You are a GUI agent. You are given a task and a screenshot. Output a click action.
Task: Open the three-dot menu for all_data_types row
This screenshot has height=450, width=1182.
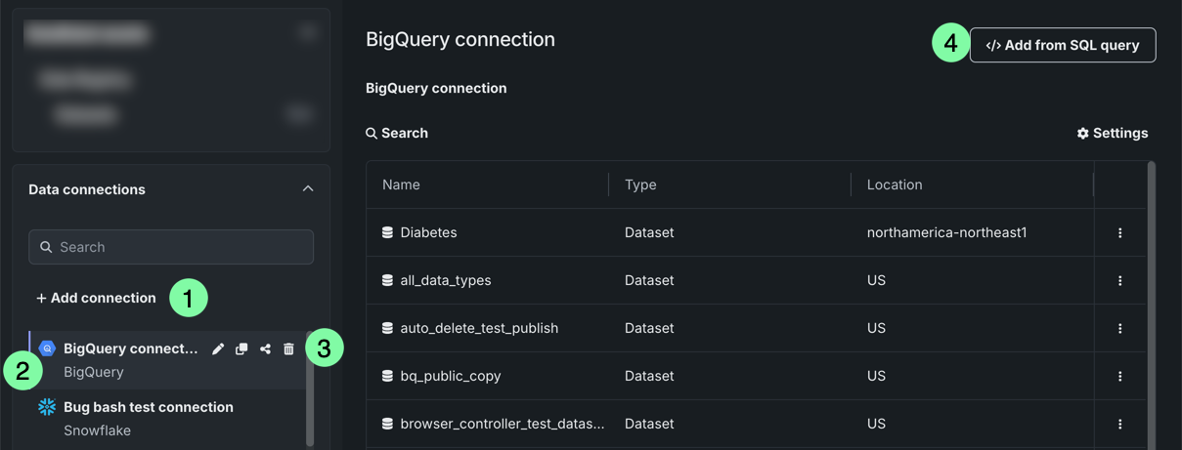[1119, 280]
